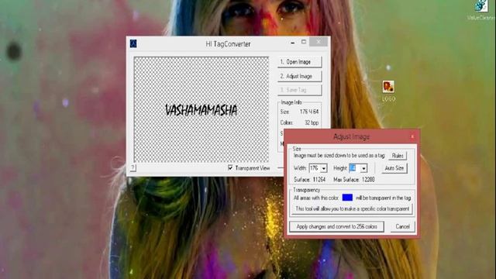This screenshot has width=496, height=279.
Task: Click the Surface: 11264 value text
Action: [x=309, y=180]
